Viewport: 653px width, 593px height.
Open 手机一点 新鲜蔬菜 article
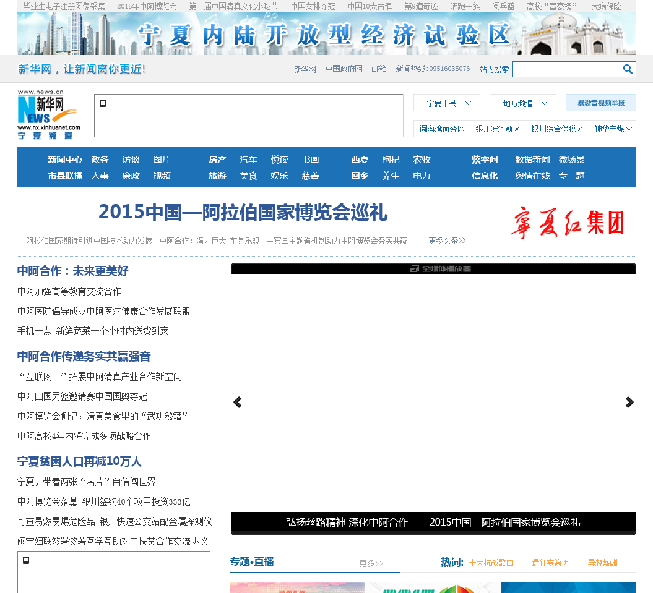(93, 331)
